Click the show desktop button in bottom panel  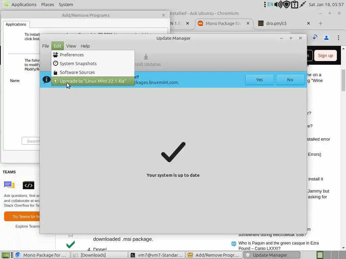[x=5, y=255]
